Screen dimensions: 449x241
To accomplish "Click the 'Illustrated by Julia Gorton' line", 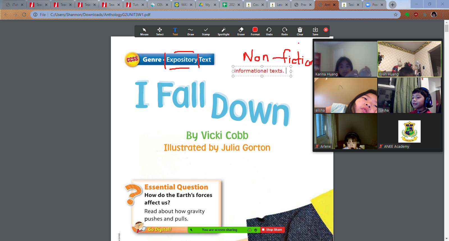I will (217, 148).
